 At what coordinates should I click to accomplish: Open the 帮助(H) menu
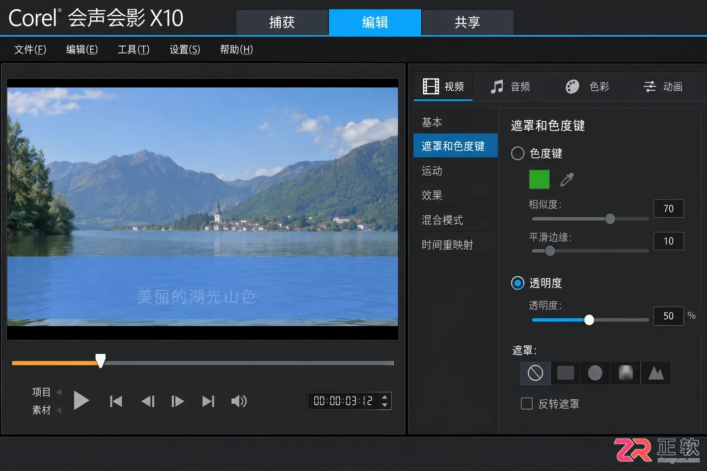click(x=236, y=50)
